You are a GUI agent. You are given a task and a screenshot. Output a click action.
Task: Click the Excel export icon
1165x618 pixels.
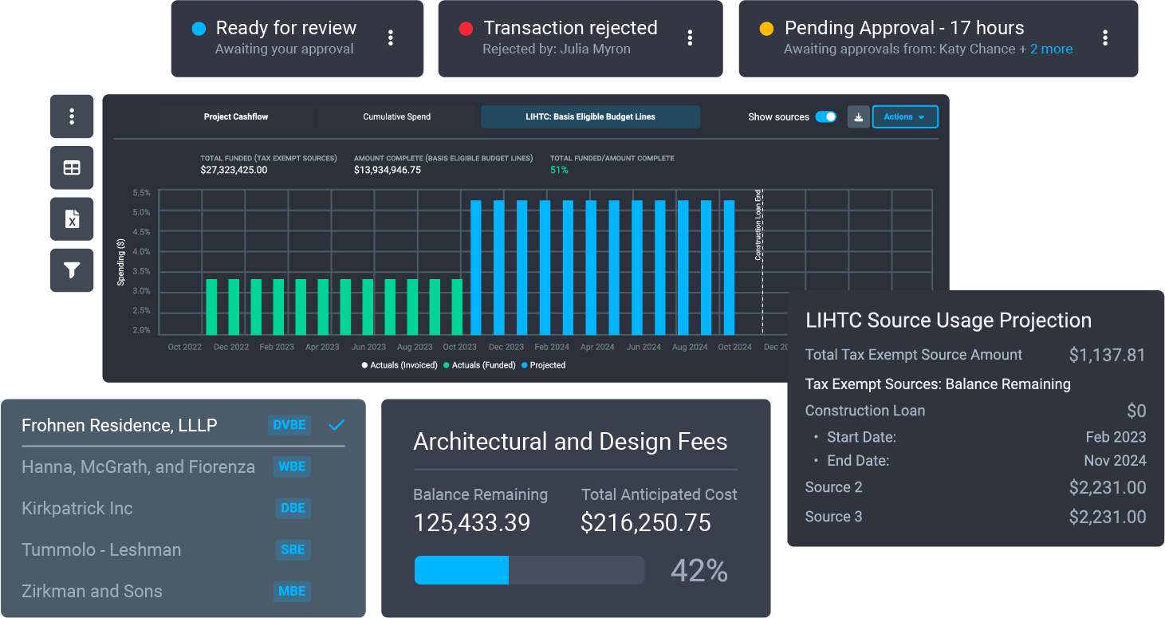(x=72, y=219)
